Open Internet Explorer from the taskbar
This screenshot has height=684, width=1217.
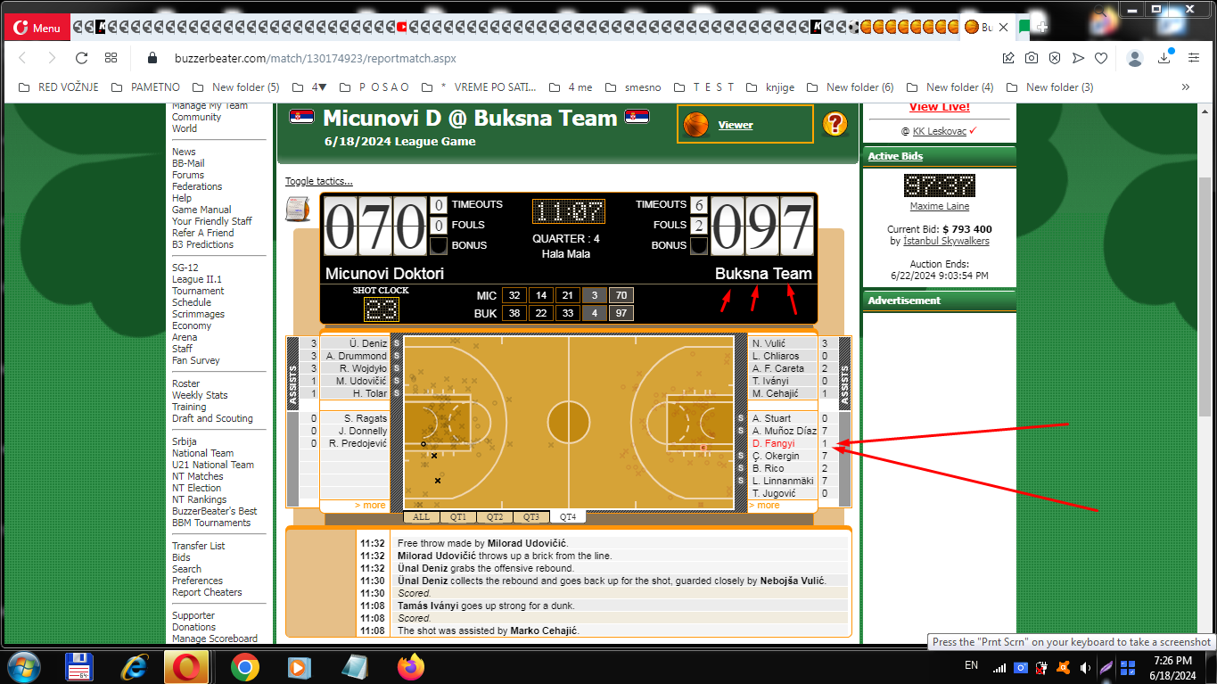(135, 667)
